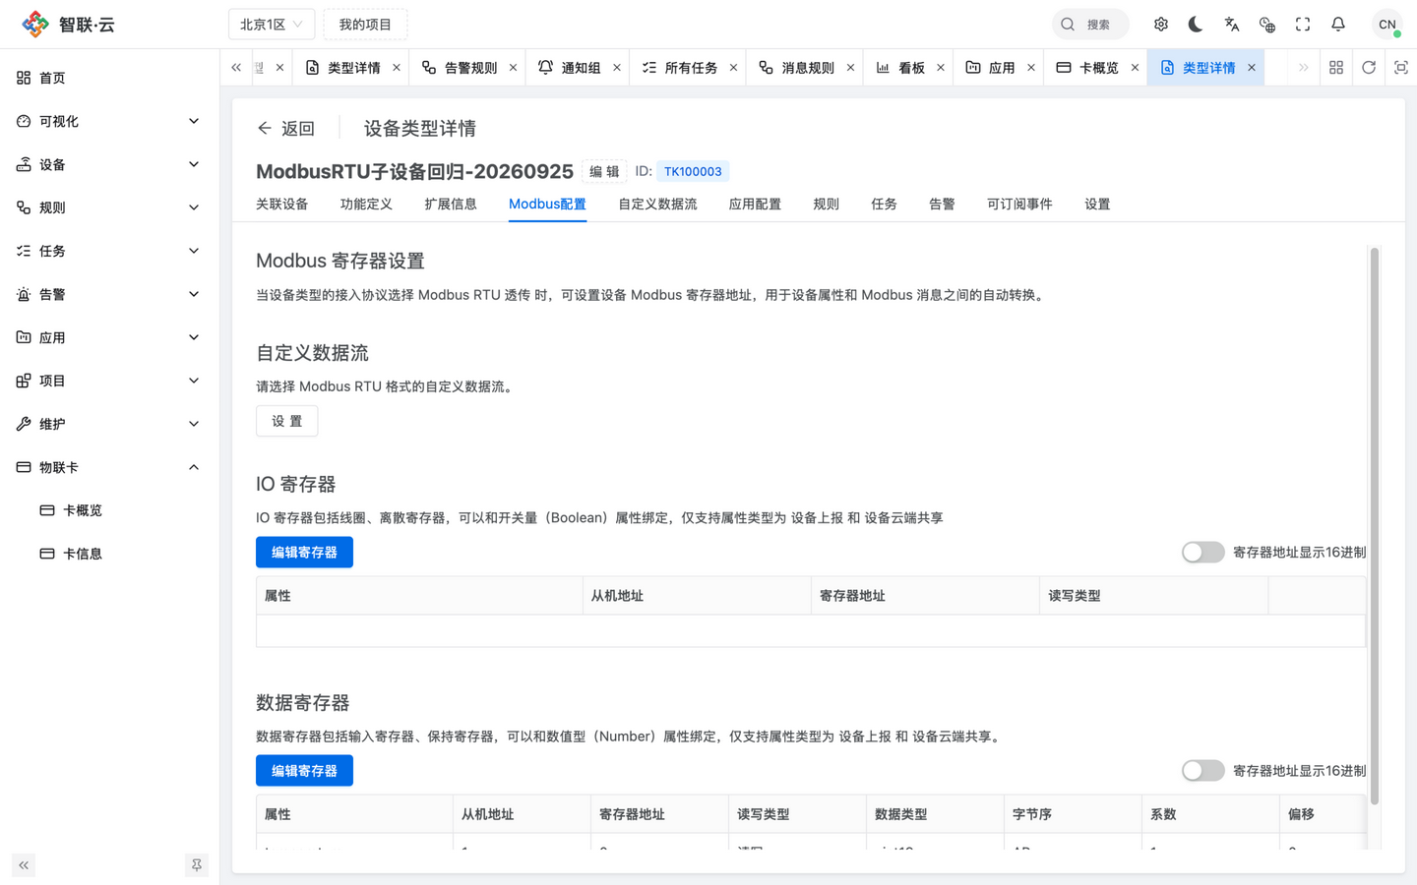Image resolution: width=1417 pixels, height=885 pixels.
Task: Click the 智联·云 logo
Action: point(68,25)
